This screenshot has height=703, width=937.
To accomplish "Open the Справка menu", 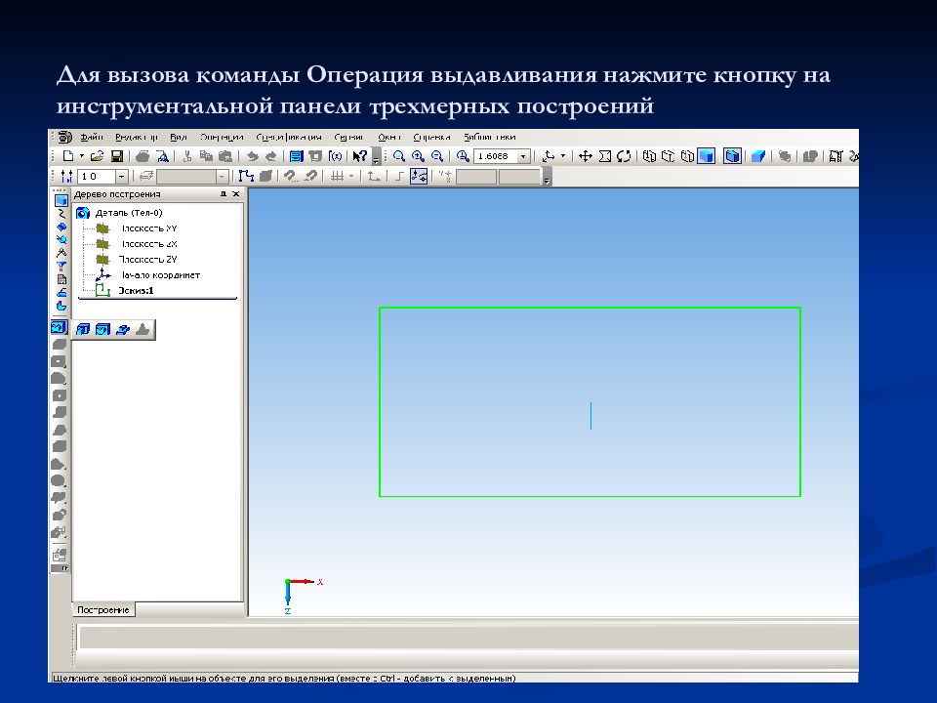I will tap(431, 137).
